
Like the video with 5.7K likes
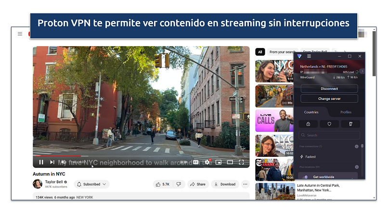[x=162, y=184]
